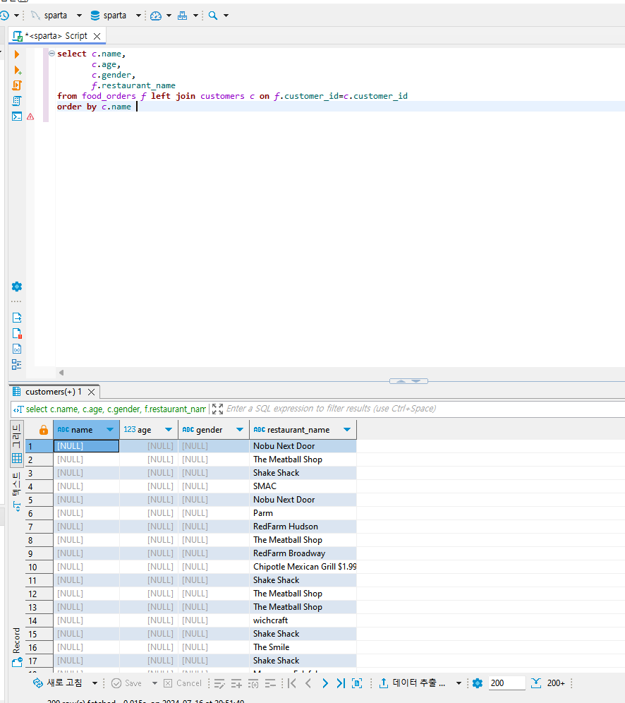The width and height of the screenshot is (625, 703).
Task: Open editor settings gear in the side panel
Action: pyautogui.click(x=16, y=287)
